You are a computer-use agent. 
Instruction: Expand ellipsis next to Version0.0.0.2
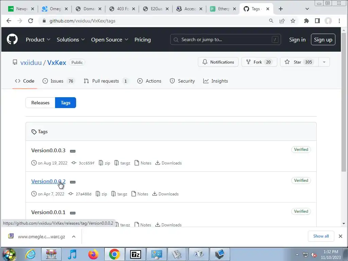[73, 182]
